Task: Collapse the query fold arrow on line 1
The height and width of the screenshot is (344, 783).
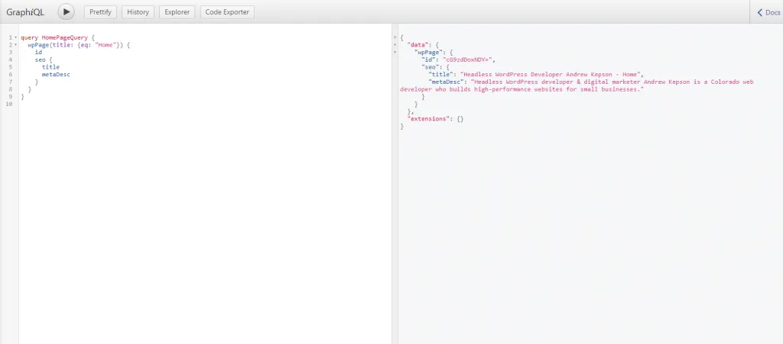Action: tap(15, 38)
